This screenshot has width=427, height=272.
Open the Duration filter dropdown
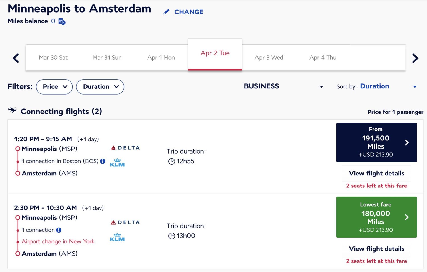(100, 87)
